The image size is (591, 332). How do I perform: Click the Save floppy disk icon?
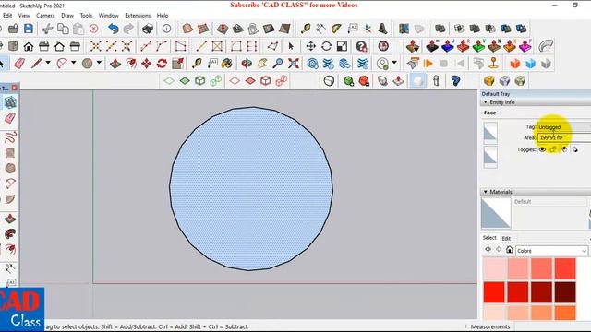click(29, 29)
